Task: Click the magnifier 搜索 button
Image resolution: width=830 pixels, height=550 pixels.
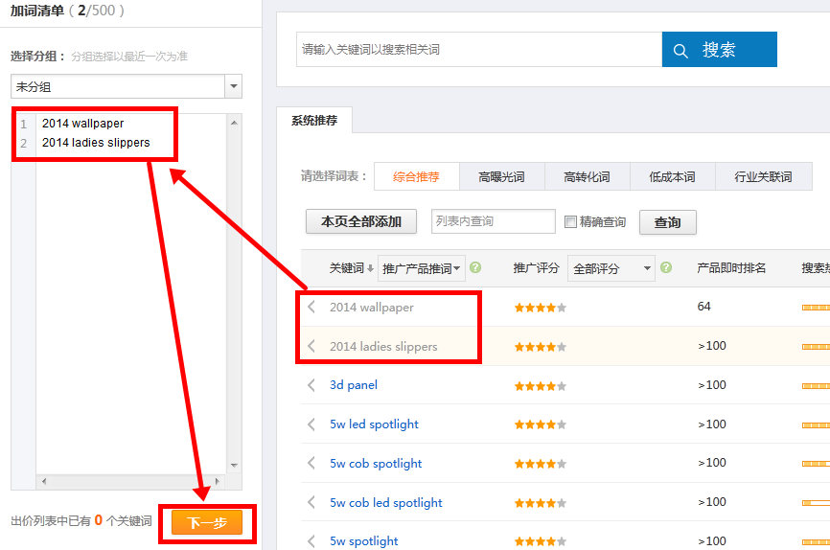Action: 719,50
